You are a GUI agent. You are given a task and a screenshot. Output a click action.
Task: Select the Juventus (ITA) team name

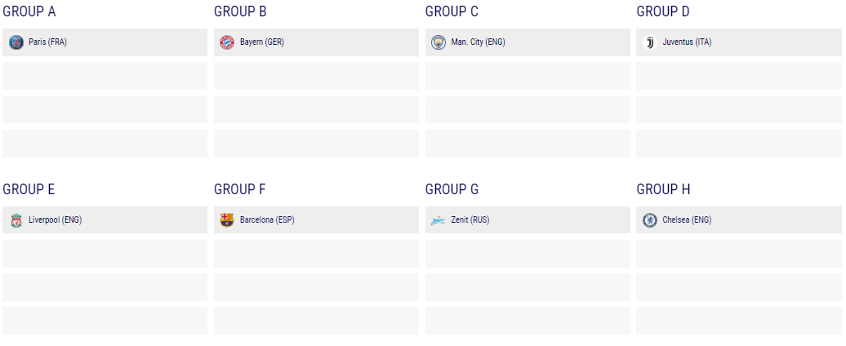tap(687, 42)
